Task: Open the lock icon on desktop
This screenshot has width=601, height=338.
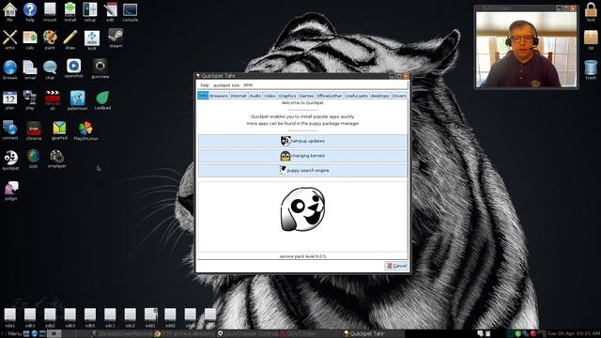Action: [x=591, y=11]
